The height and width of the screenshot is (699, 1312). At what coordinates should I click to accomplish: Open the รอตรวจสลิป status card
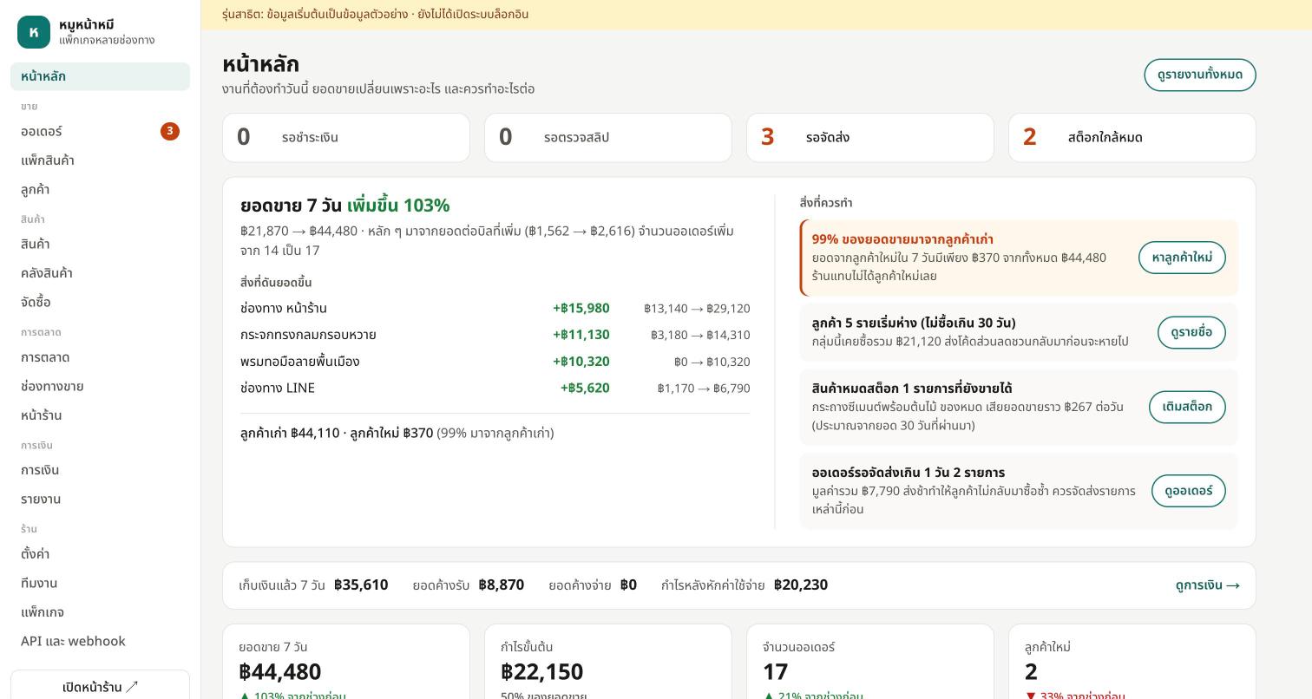[608, 137]
